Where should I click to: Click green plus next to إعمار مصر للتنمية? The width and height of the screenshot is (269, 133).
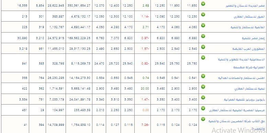pyautogui.click(x=203, y=36)
